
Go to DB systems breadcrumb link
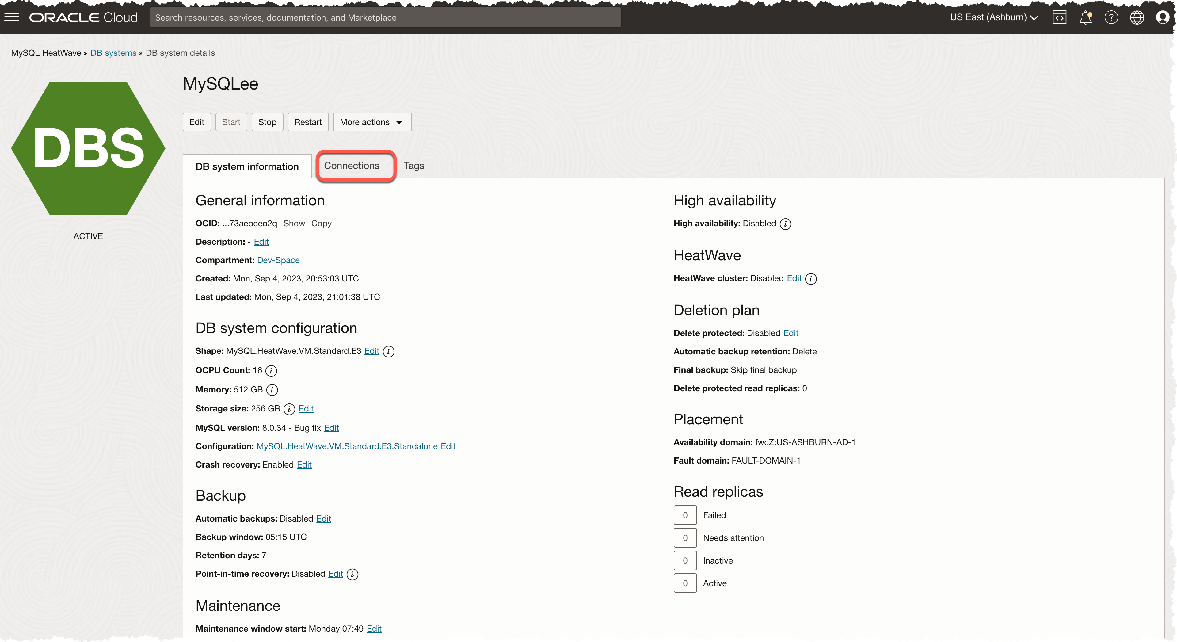tap(113, 53)
